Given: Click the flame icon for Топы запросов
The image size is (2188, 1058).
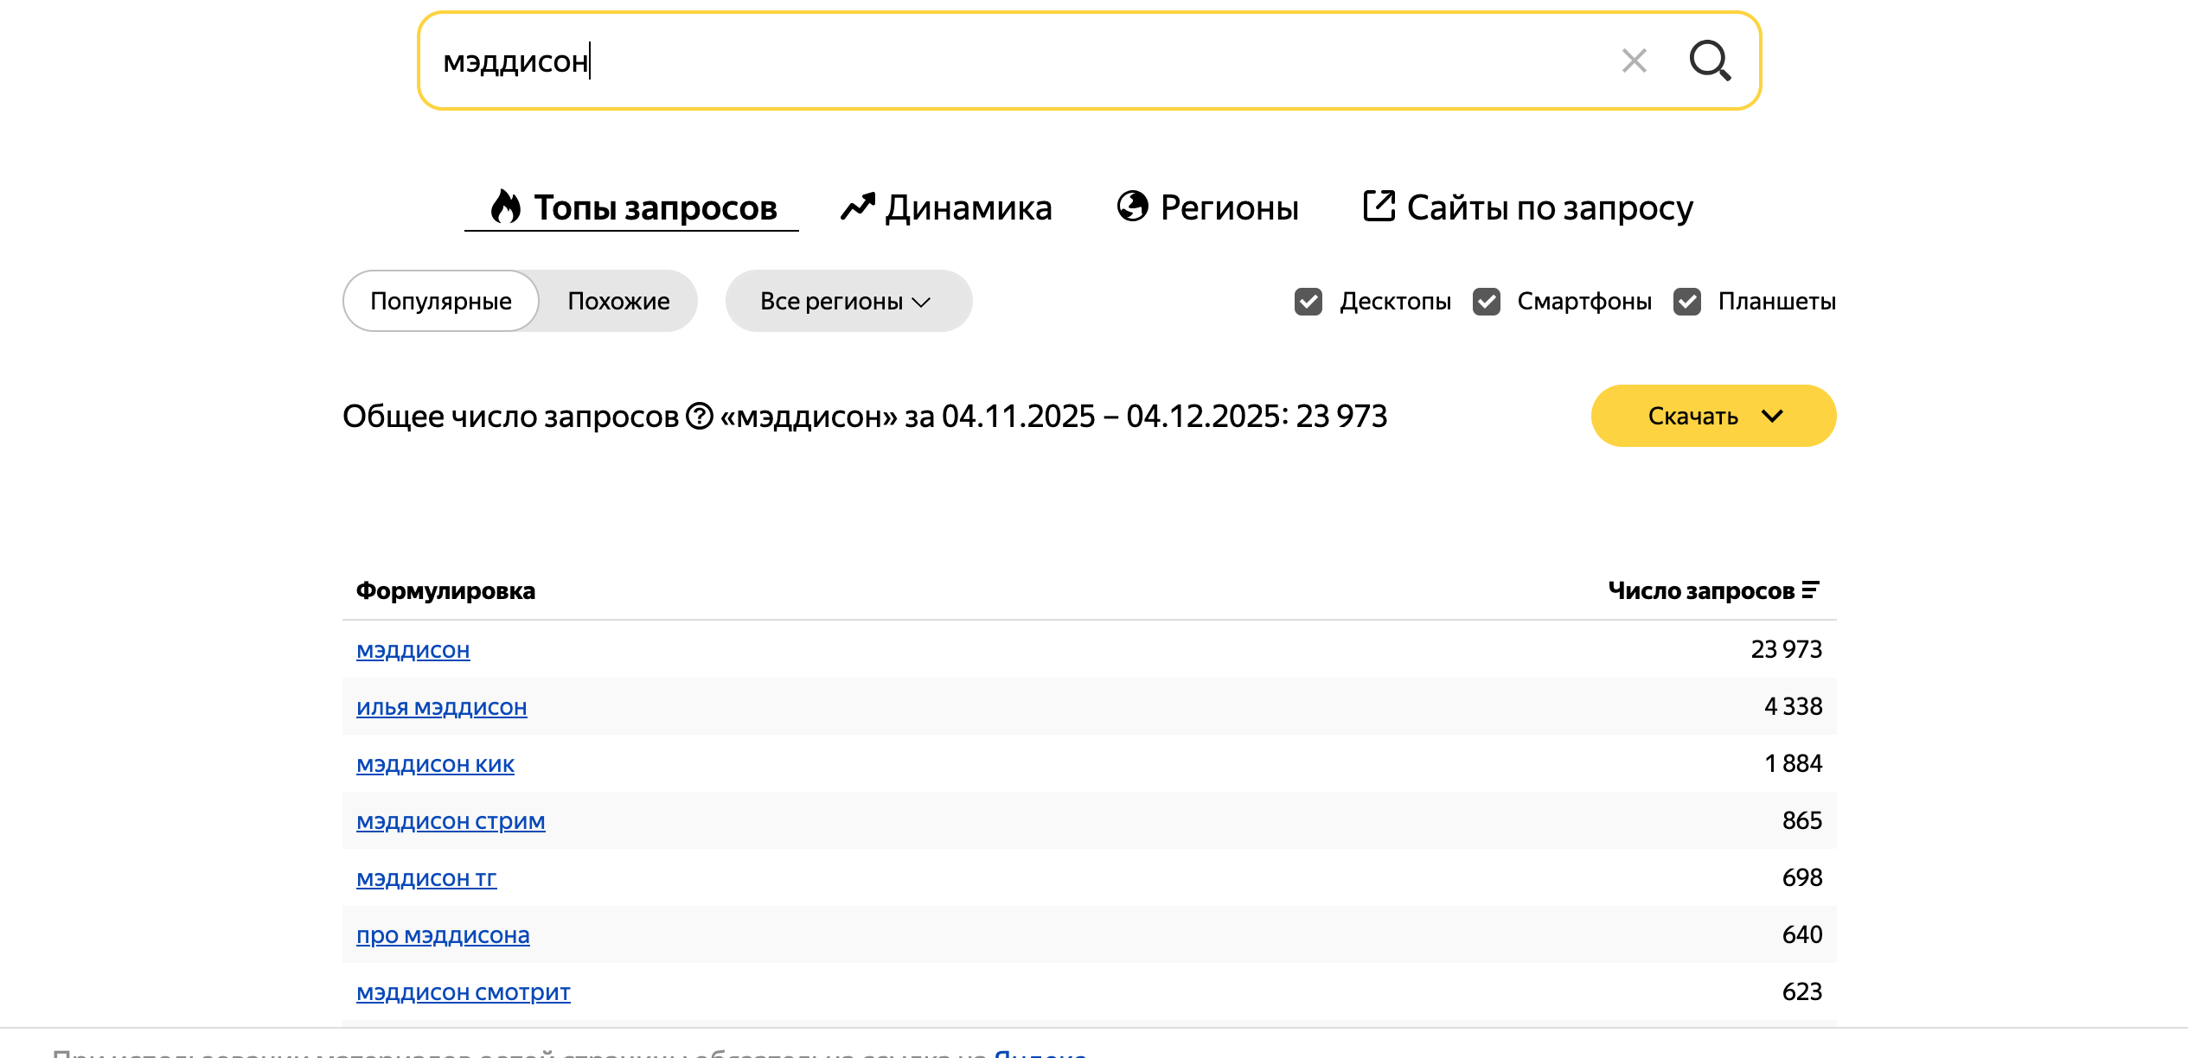Looking at the screenshot, I should [x=505, y=207].
